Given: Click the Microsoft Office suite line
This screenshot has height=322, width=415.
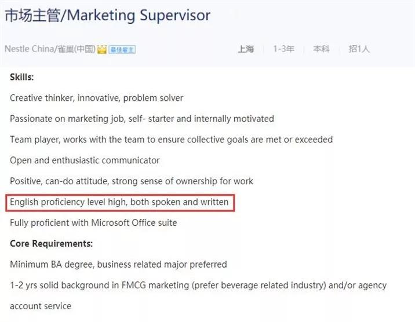Looking at the screenshot, I should click(93, 223).
